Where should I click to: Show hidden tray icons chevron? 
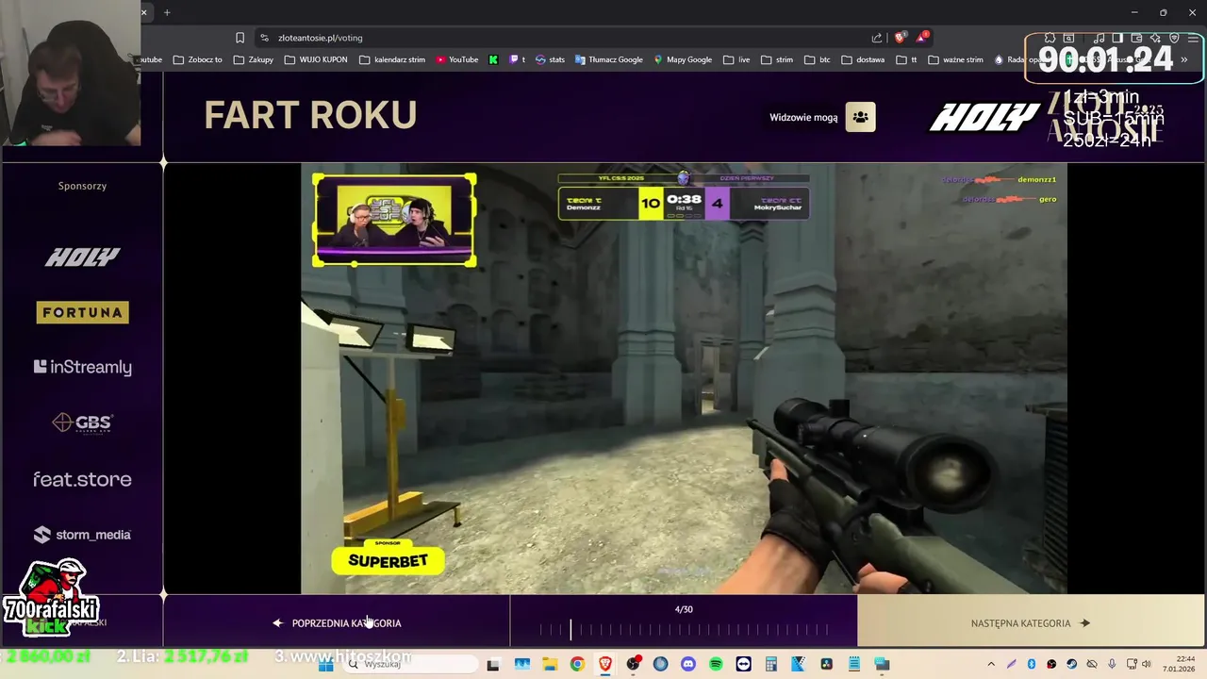991,664
